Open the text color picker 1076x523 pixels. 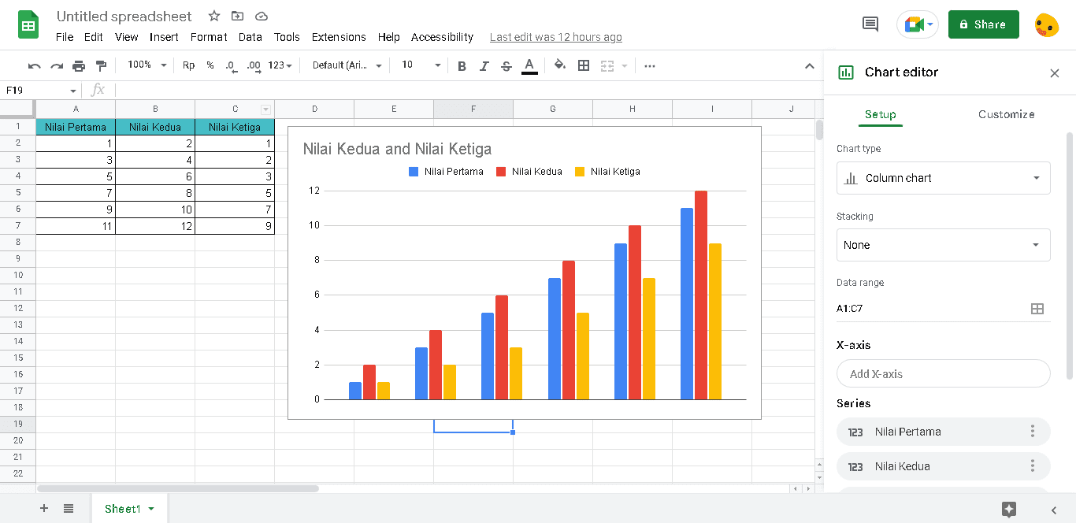coord(529,66)
